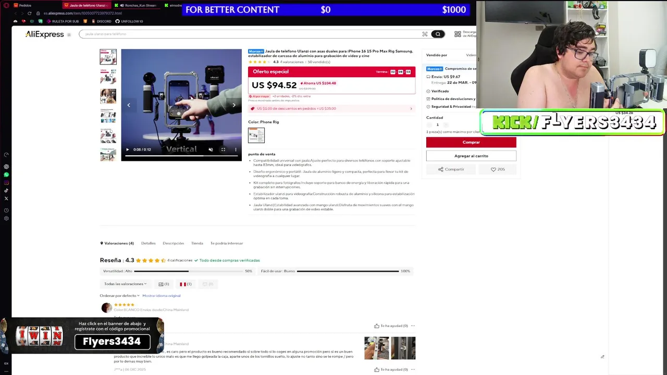Switch to the Descripción tab
This screenshot has width=667, height=375.
(x=173, y=243)
